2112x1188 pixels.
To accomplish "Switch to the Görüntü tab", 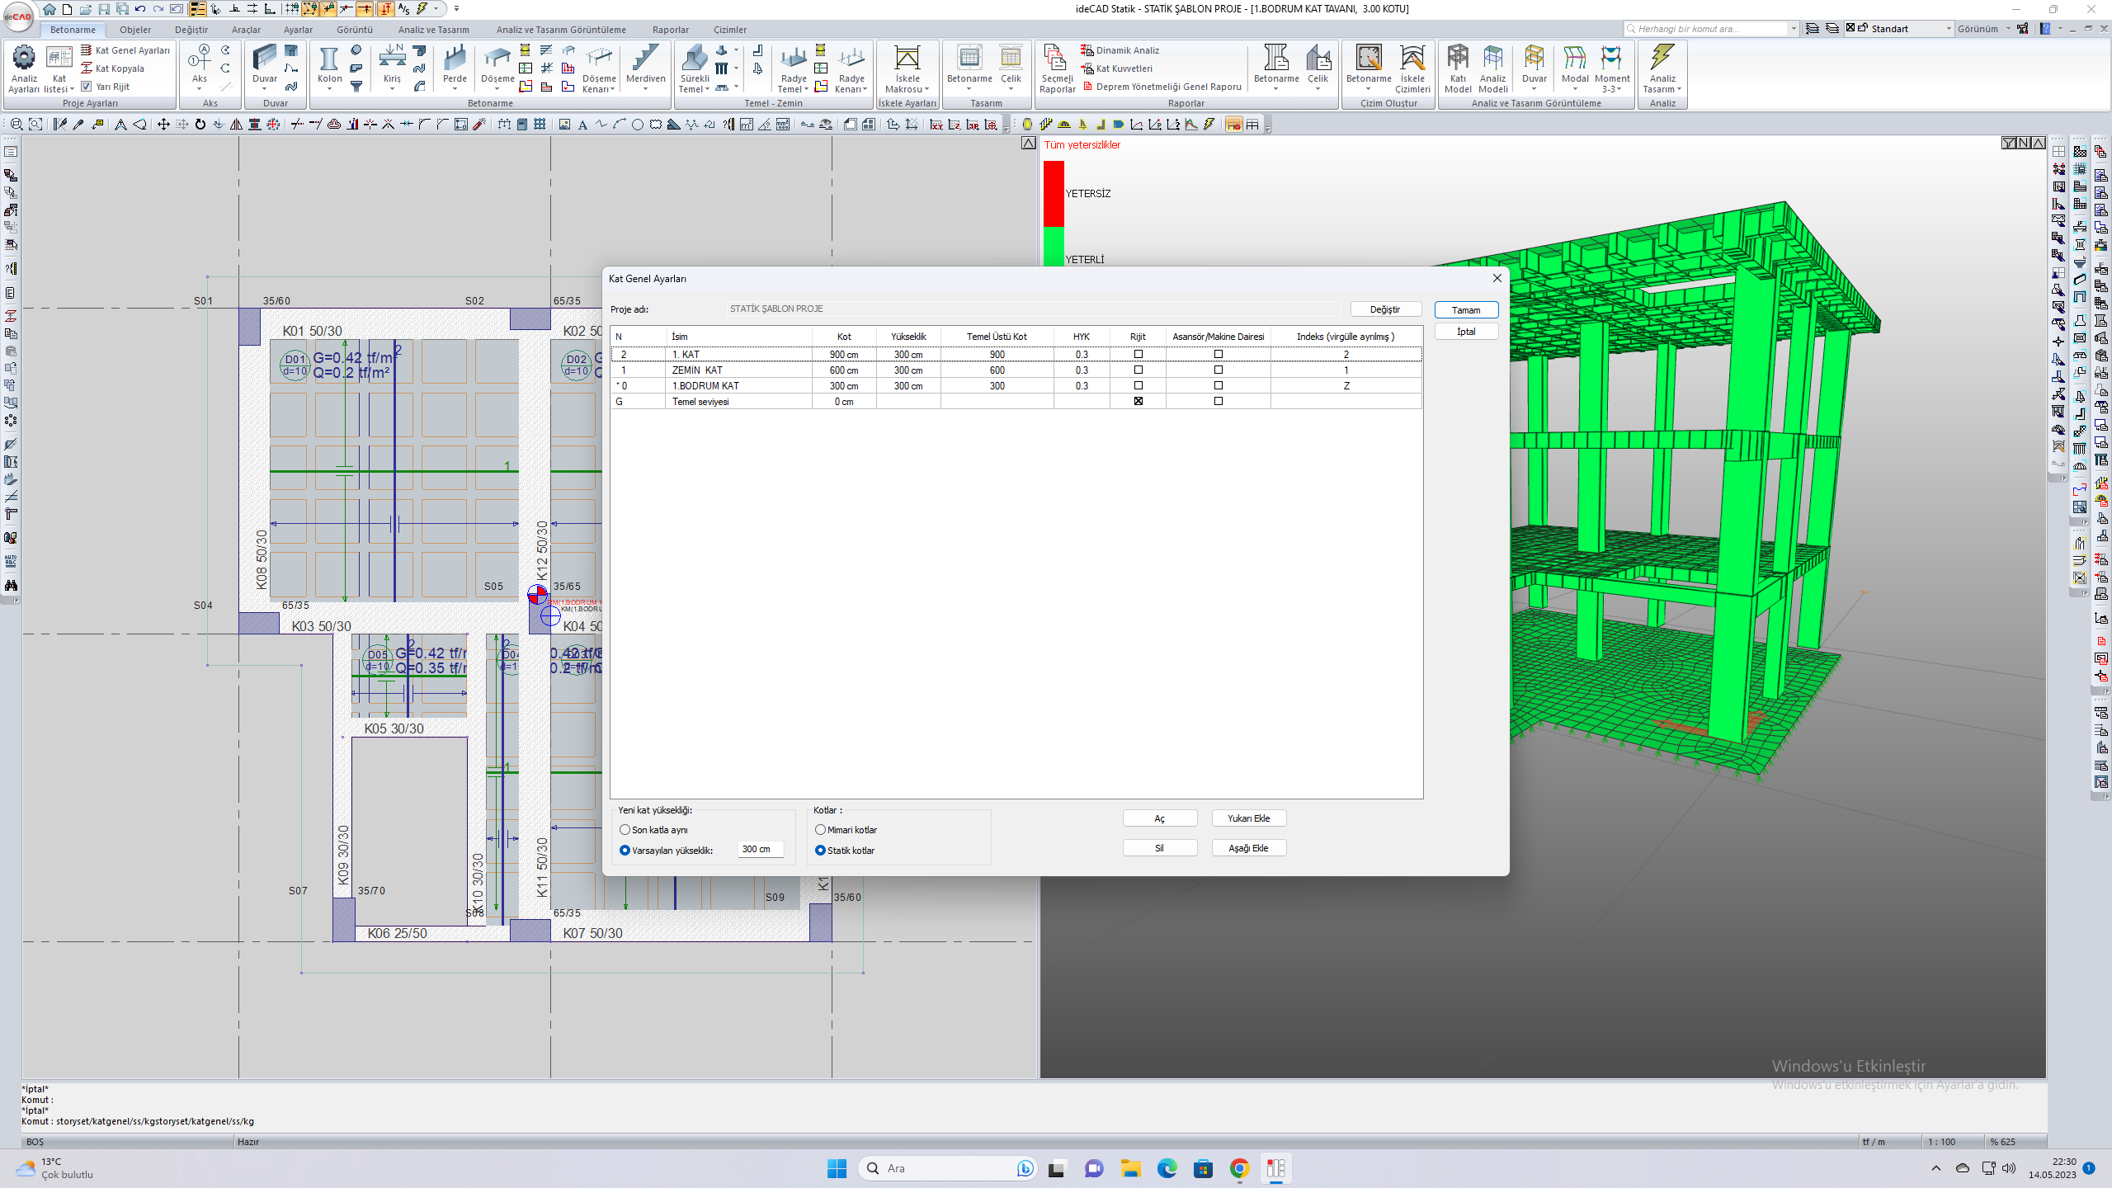I will (355, 30).
